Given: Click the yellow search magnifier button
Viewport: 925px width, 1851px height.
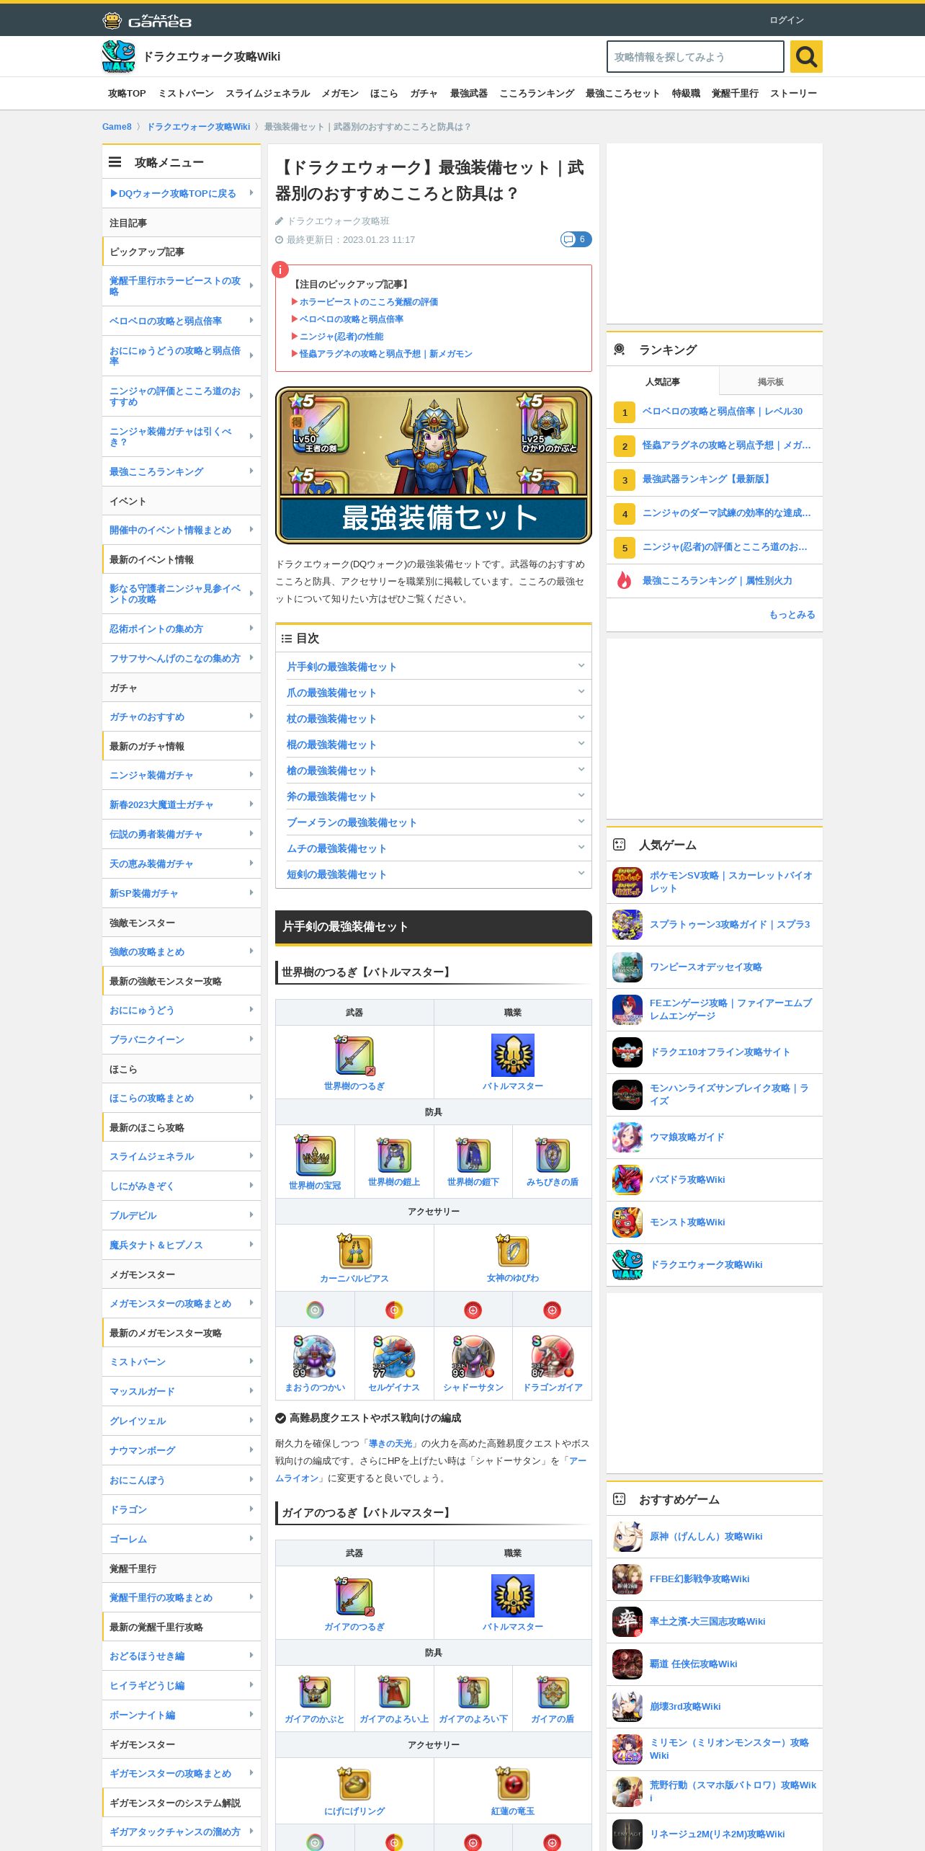Looking at the screenshot, I should (806, 56).
